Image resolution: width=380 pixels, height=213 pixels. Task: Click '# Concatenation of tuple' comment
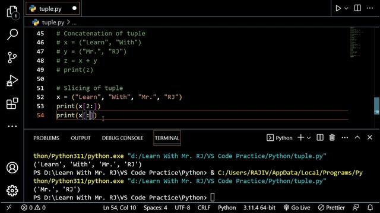(101, 33)
